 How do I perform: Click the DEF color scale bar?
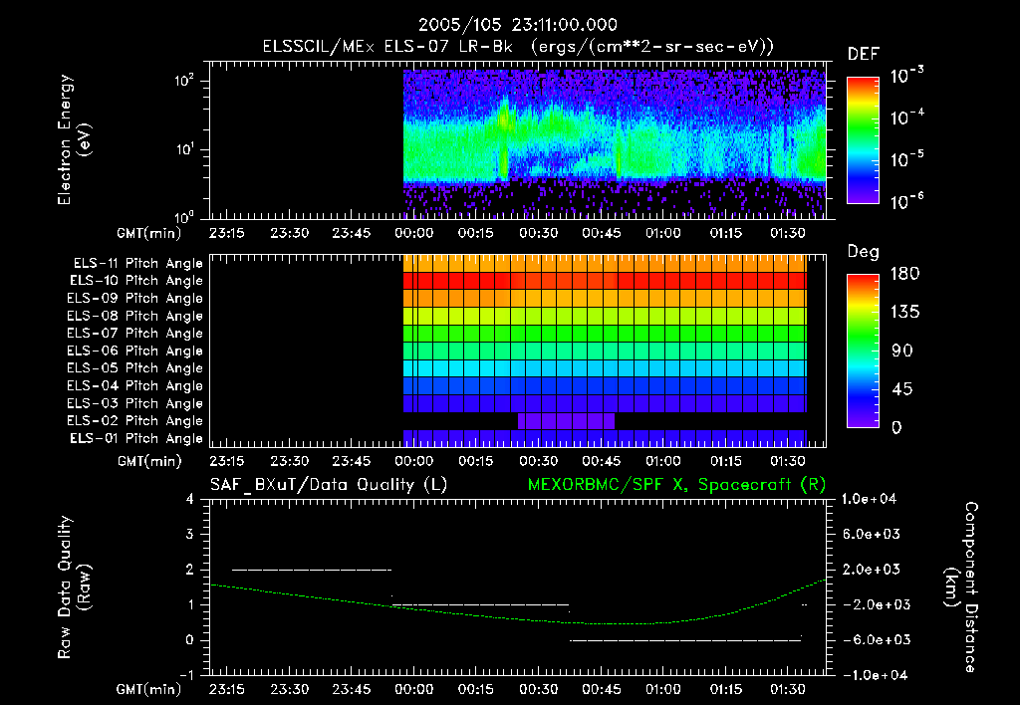[x=864, y=140]
